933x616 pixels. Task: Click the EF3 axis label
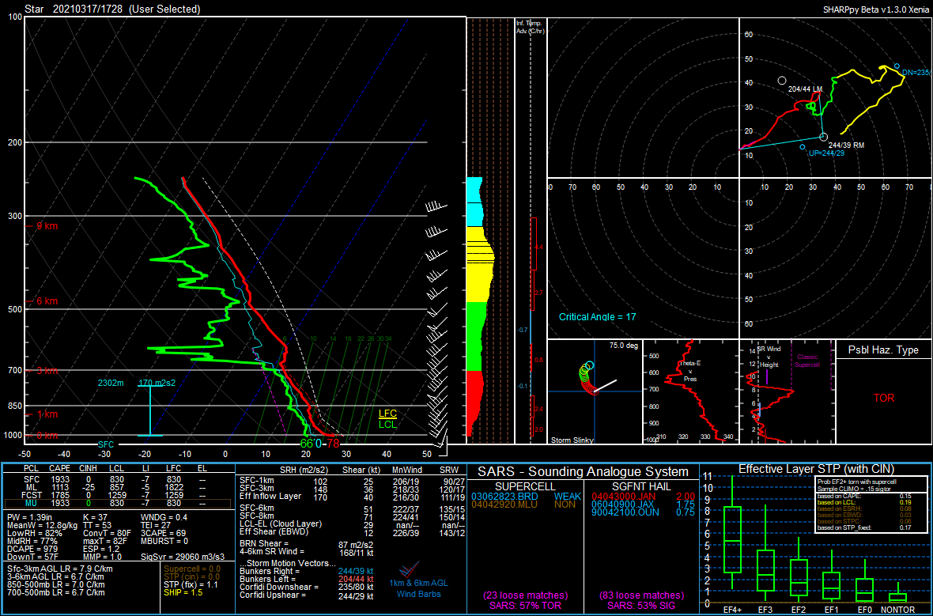point(765,610)
